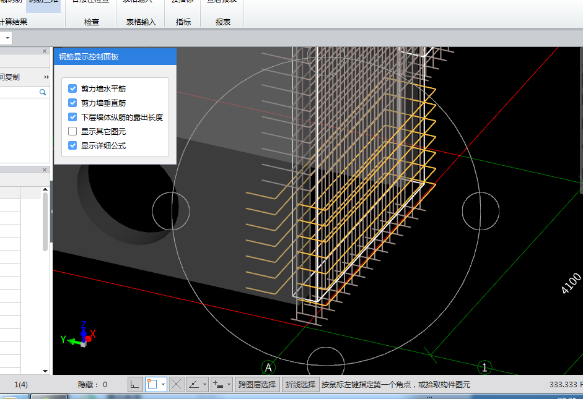
Task: Click the 报表 ribbon group label
Action: point(223,22)
